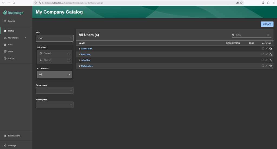Click edit pencil icon for Bob Chan

(266, 54)
